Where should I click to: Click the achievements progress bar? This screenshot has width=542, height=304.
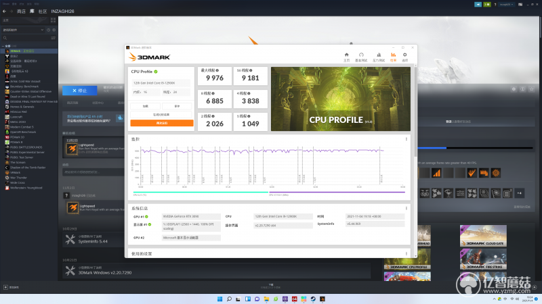click(476, 148)
